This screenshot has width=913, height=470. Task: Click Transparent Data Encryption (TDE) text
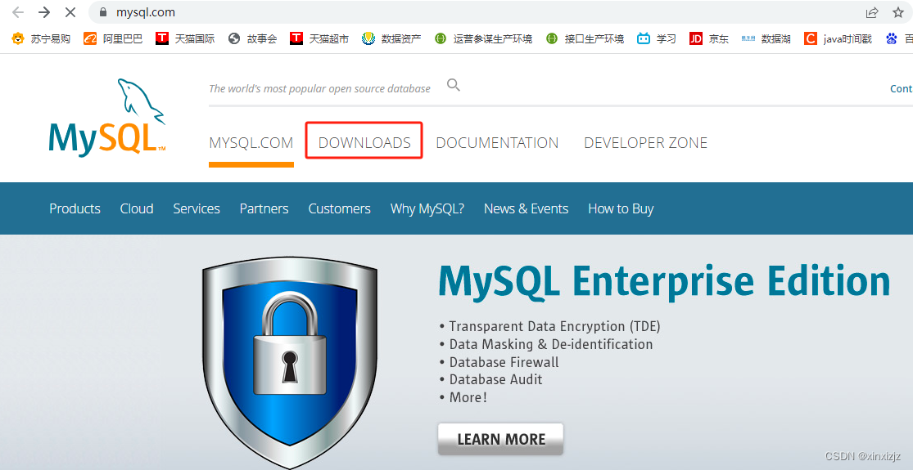pyautogui.click(x=555, y=326)
